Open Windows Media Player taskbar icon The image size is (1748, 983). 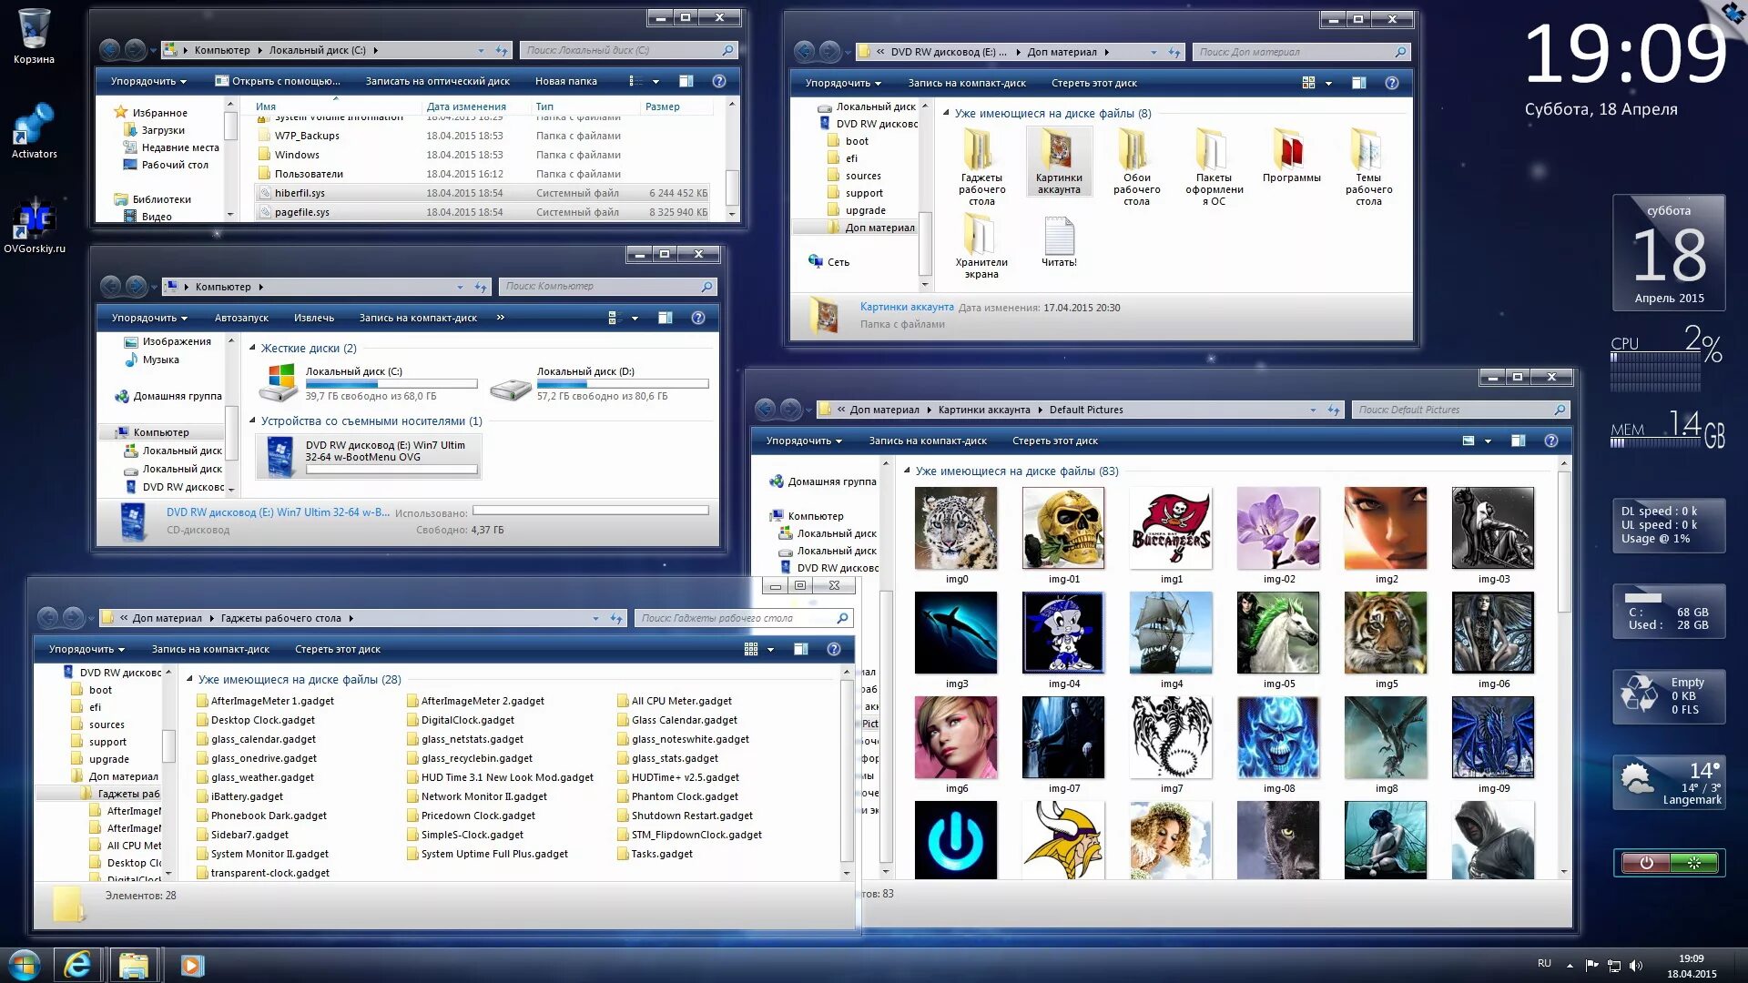[x=192, y=965]
